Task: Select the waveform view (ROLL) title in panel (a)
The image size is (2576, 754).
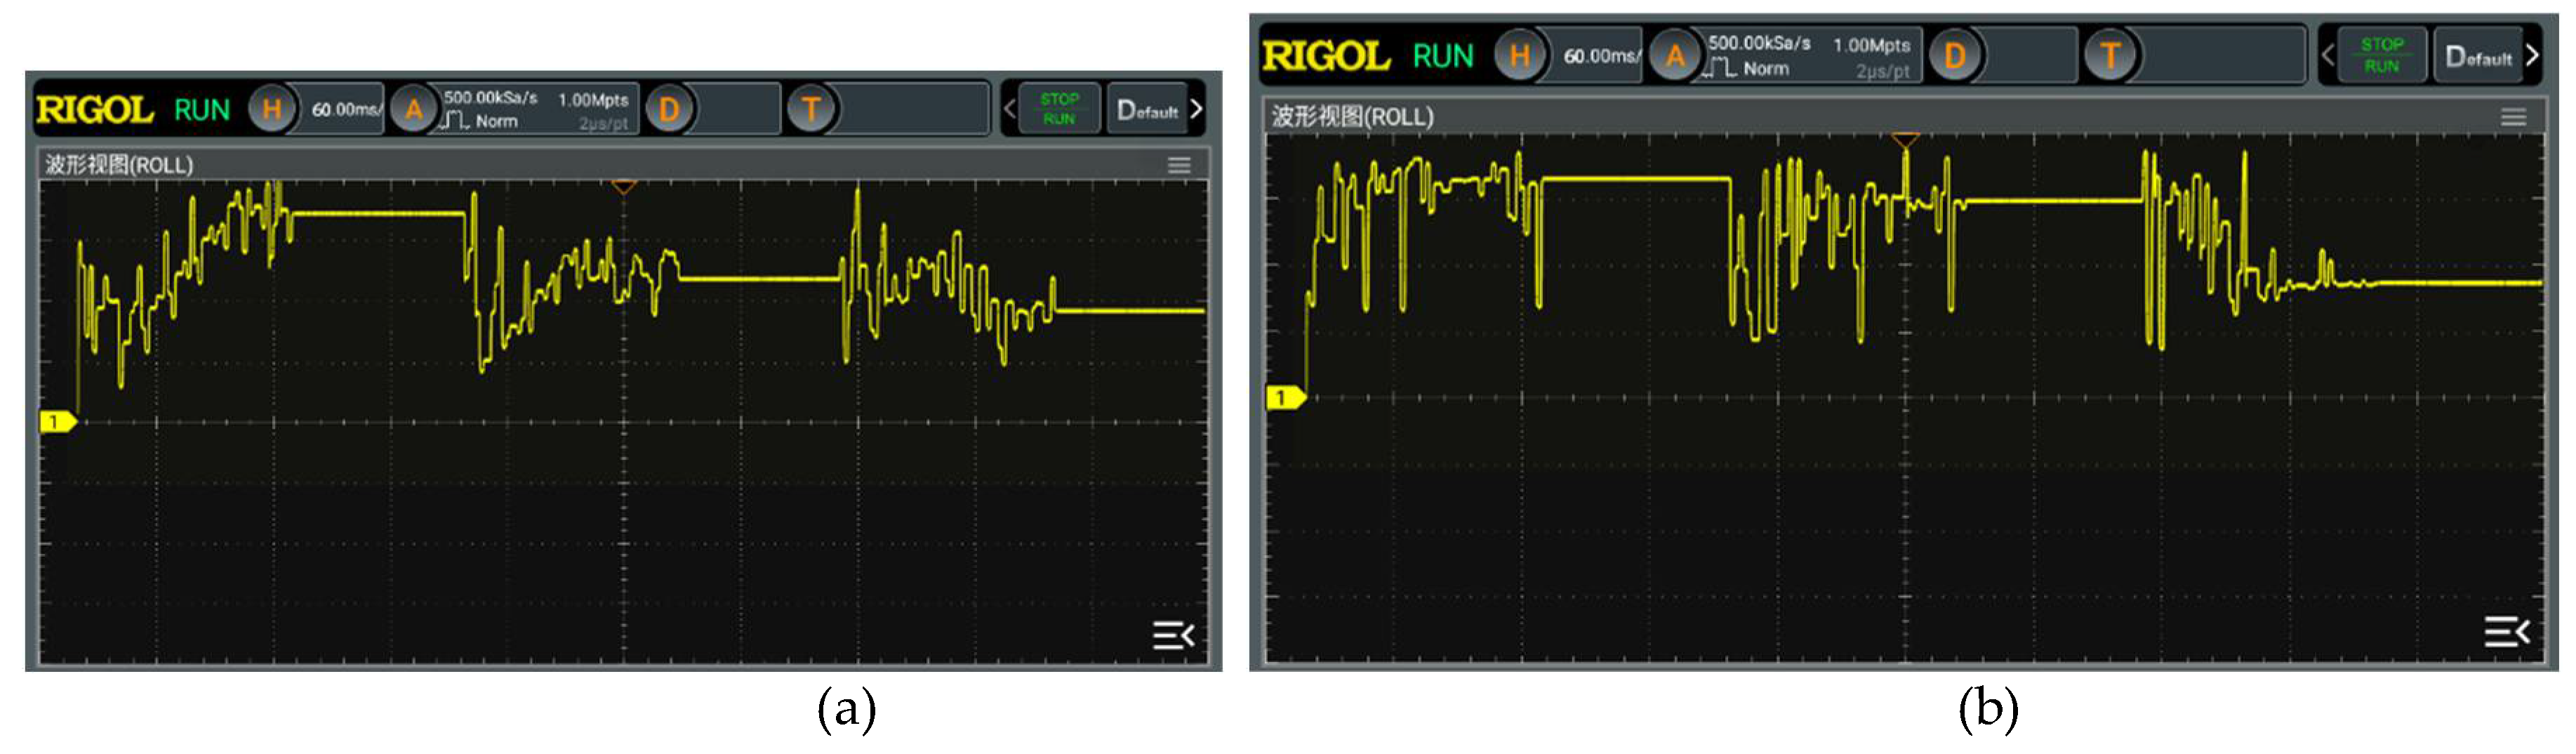Action: [119, 165]
